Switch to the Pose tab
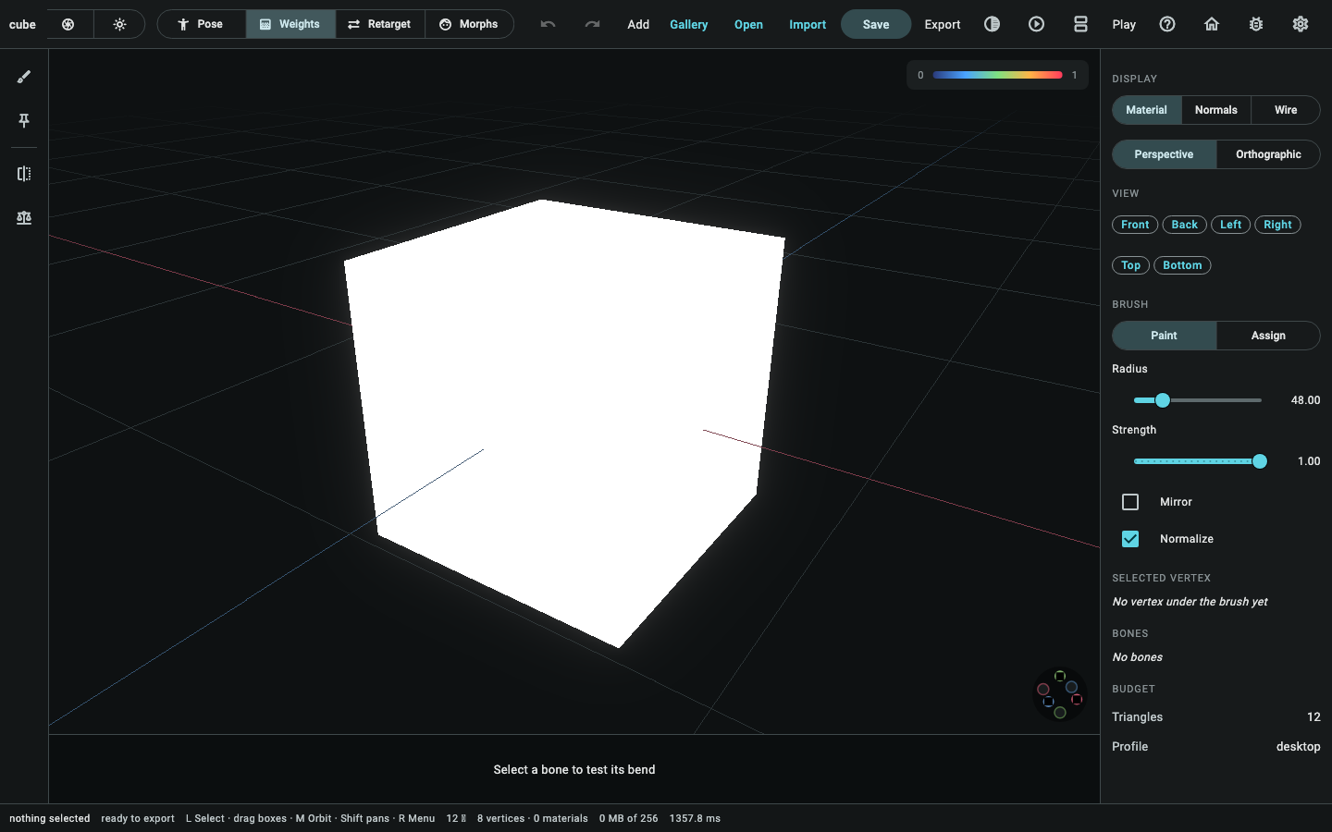 (x=202, y=24)
